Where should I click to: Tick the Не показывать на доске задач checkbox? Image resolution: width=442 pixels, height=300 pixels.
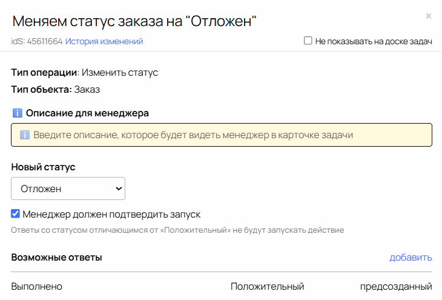click(x=308, y=41)
